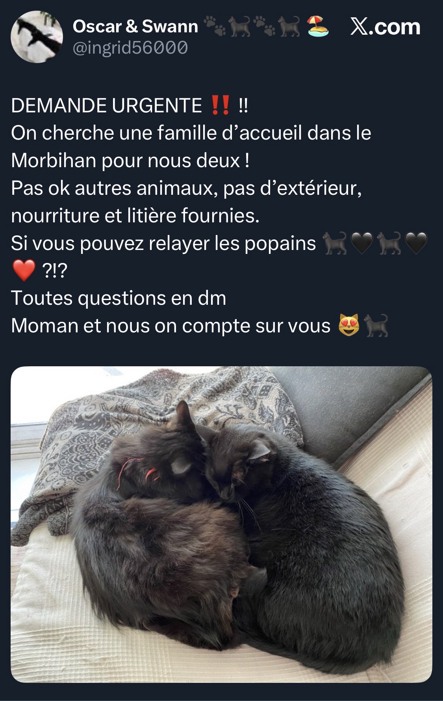This screenshot has height=701, width=443.
Task: Click the beach umbrella emoji in name
Action: pyautogui.click(x=318, y=26)
